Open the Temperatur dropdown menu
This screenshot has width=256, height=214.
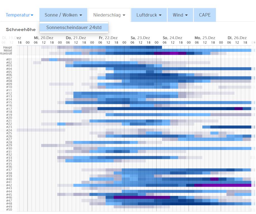pos(19,15)
